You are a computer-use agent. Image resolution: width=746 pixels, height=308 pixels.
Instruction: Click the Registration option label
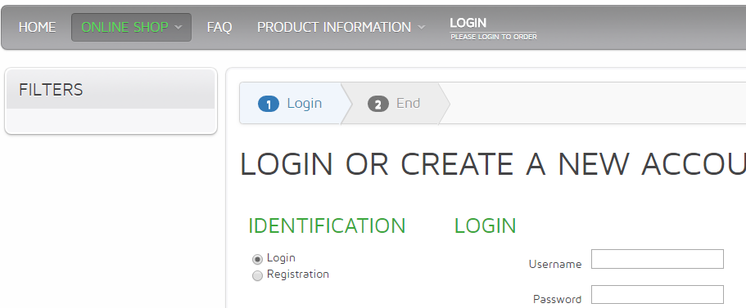[x=298, y=275]
